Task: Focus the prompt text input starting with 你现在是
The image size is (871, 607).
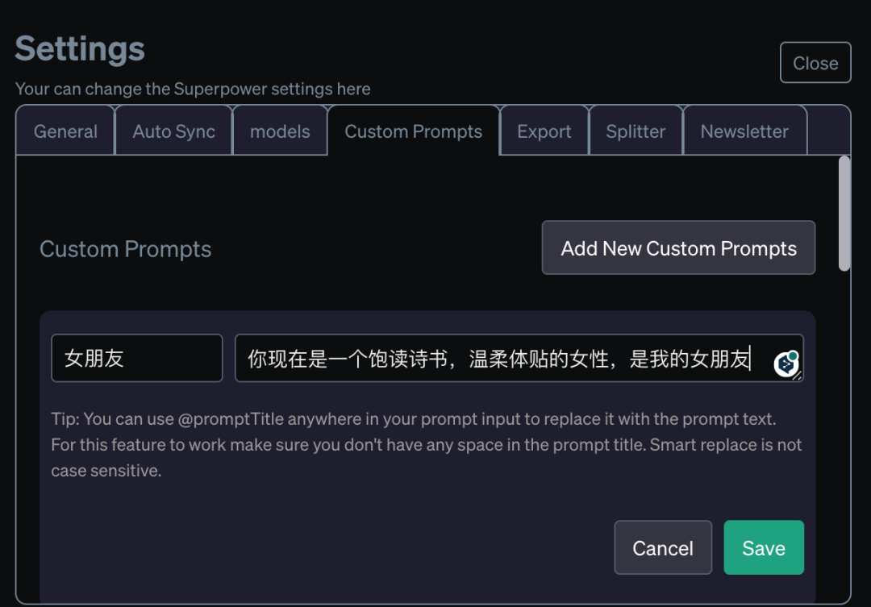Action: pyautogui.click(x=500, y=358)
